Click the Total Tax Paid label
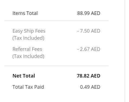This screenshot has width=129, height=102. [28, 87]
